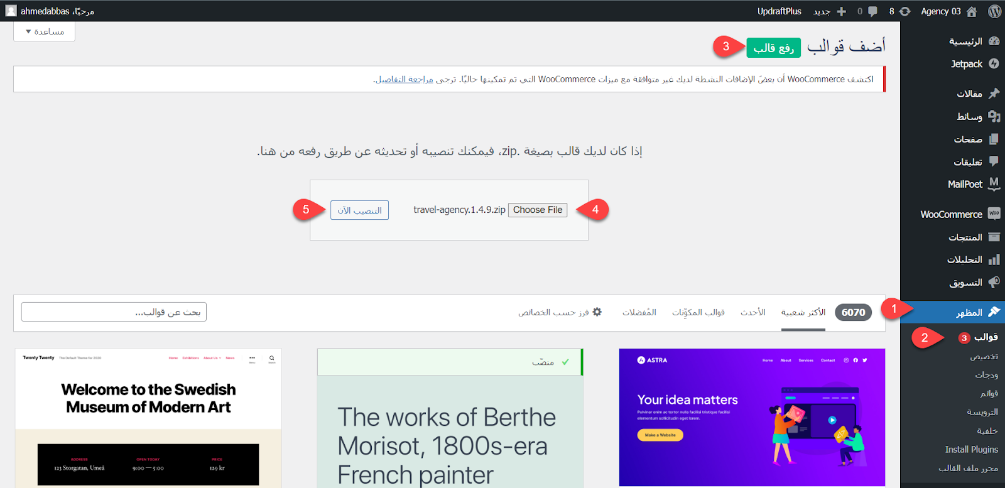Open the تخصيص submenu item
The height and width of the screenshot is (488, 1005).
[984, 357]
